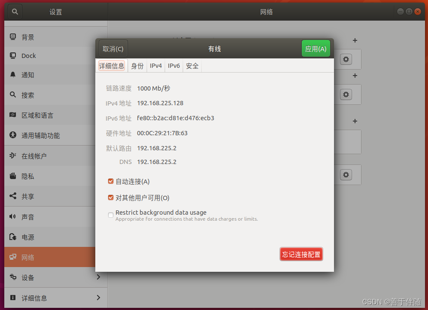Click the 区域和语言 icon
428x310 pixels.
point(13,115)
